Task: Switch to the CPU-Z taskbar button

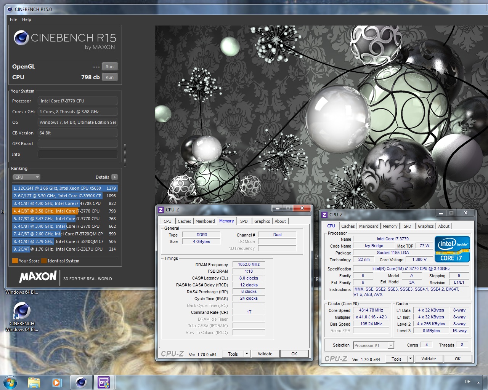Action: point(104,382)
